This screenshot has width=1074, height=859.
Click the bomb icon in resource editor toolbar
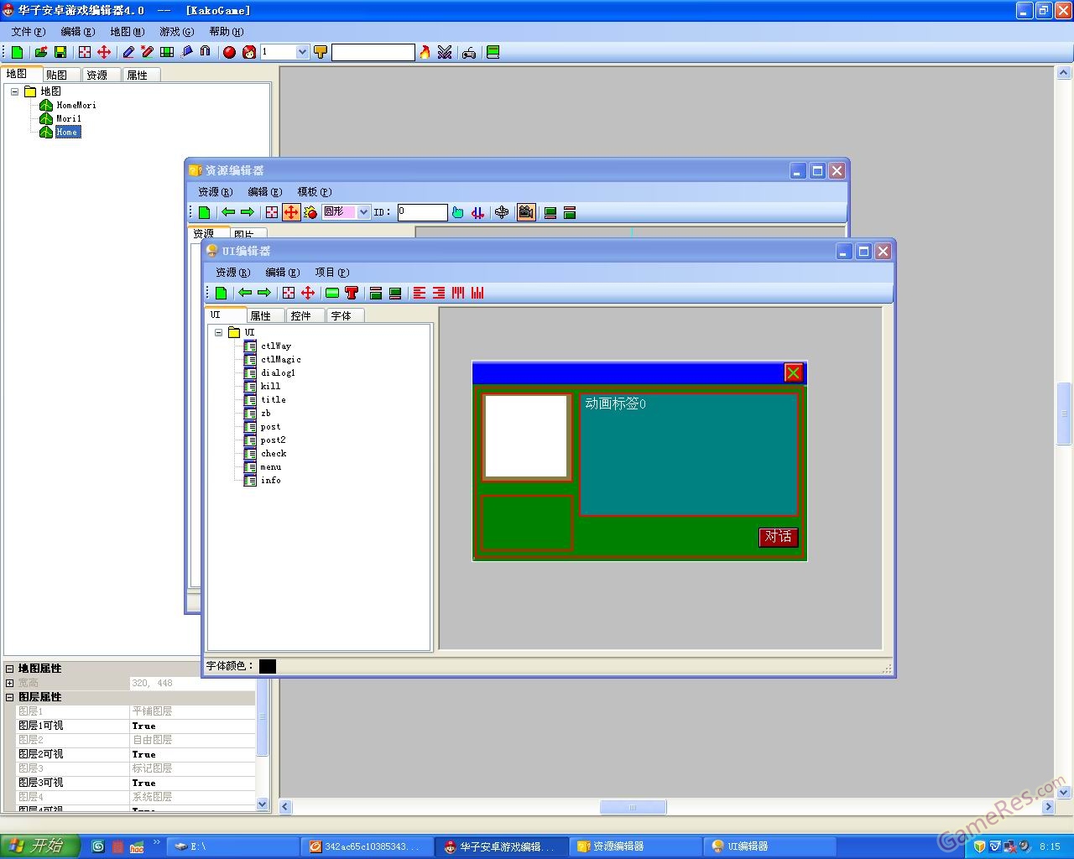(x=310, y=212)
